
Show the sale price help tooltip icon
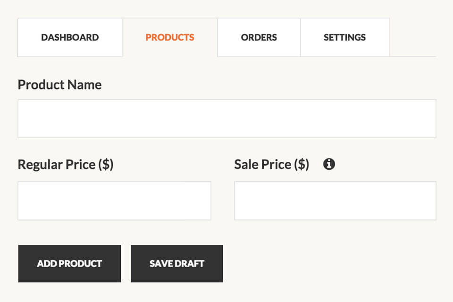pos(329,164)
